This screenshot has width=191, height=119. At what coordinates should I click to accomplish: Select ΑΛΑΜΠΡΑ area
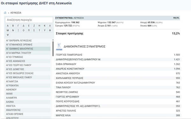(x=28, y=98)
